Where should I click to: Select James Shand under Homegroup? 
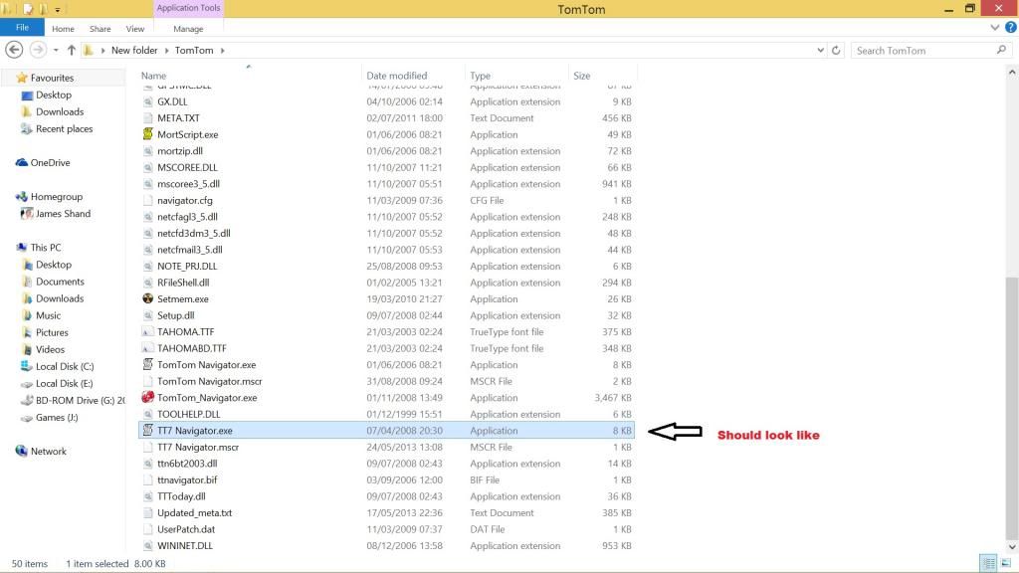point(63,213)
